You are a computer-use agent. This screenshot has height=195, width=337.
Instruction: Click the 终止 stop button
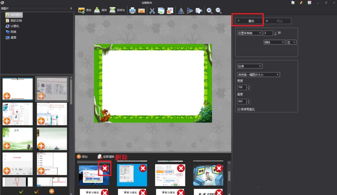click(x=277, y=21)
